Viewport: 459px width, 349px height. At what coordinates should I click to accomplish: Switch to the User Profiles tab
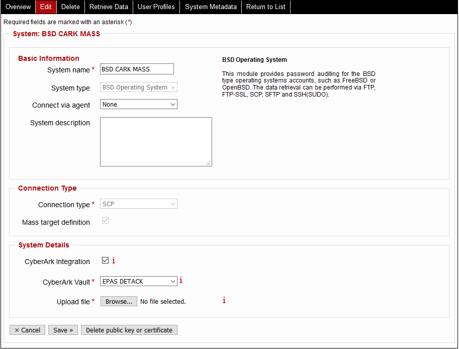click(x=156, y=7)
